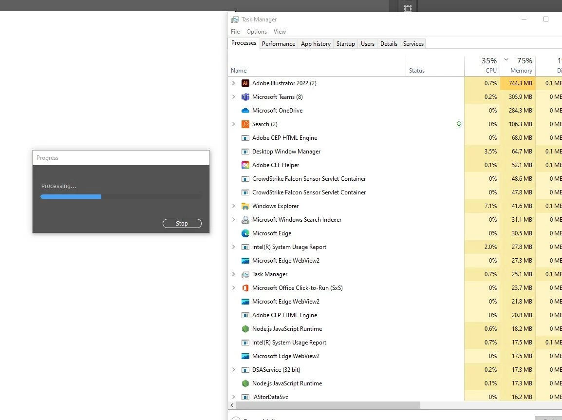Viewport: 562px width, 420px height.
Task: Click the 48.6 MB CrowdStrike Falcon Sensor icon
Action: tap(245, 179)
